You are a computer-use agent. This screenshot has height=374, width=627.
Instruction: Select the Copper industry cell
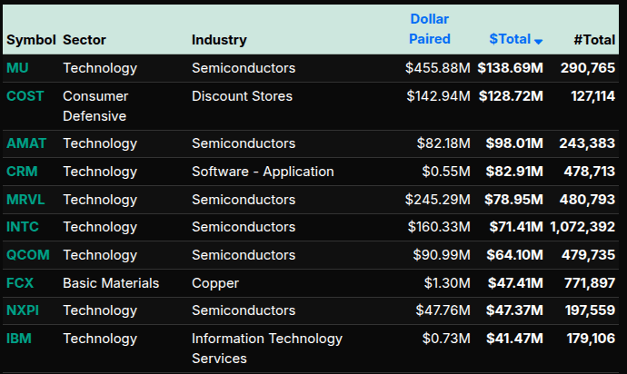click(x=215, y=283)
